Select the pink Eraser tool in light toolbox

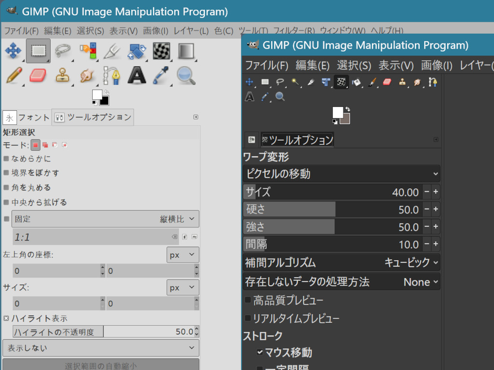pyautogui.click(x=38, y=76)
